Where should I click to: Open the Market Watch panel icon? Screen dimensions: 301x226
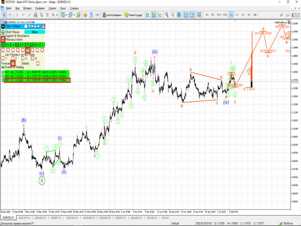[79, 15]
